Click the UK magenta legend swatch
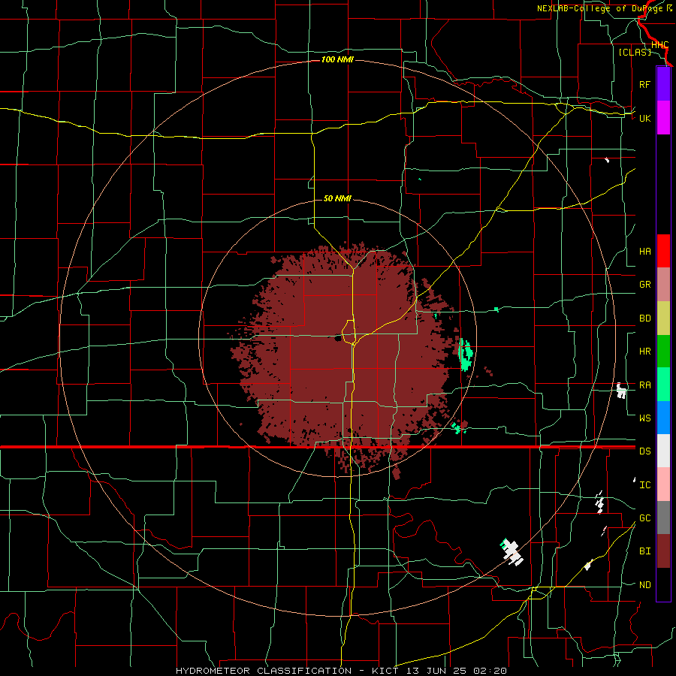This screenshot has height=676, width=676. tap(663, 118)
